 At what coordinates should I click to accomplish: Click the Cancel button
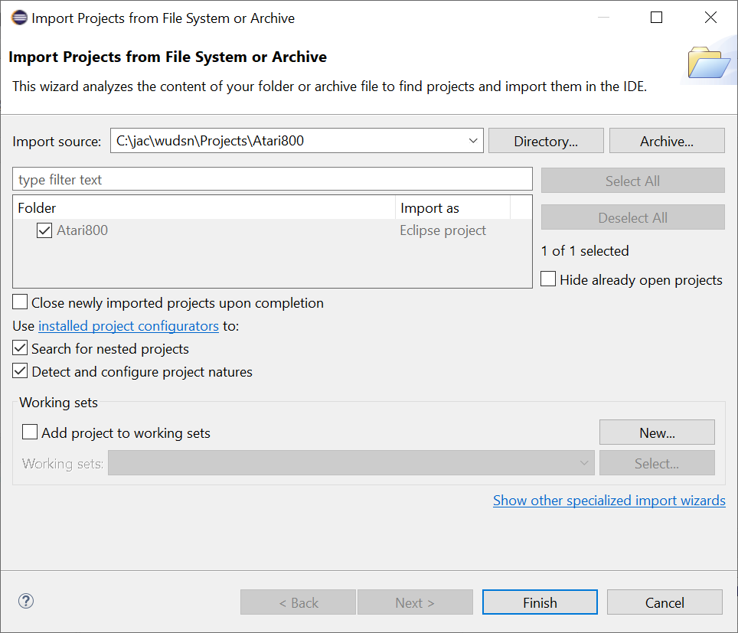[x=665, y=602]
